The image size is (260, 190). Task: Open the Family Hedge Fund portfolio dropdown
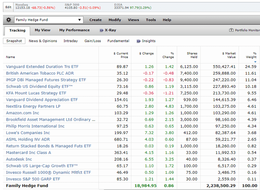point(49,20)
